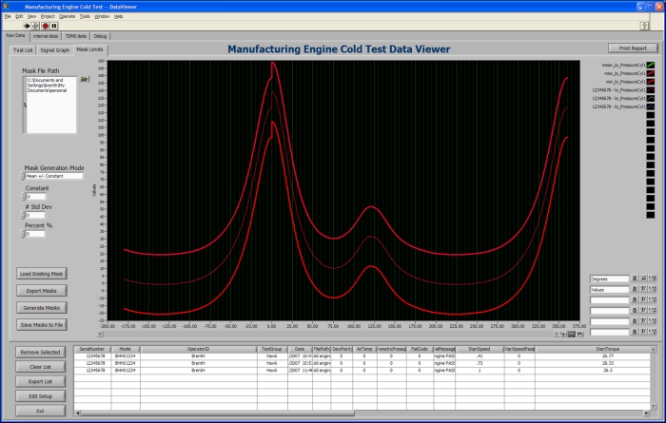
Task: Toggle the Degrees axis scale lock
Action: (x=635, y=279)
